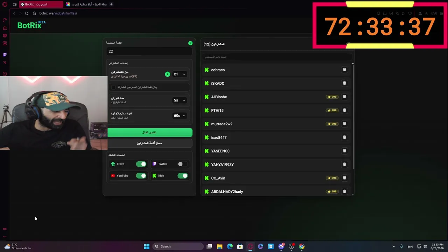Click the SUB badge on murtada2w2 row
This screenshot has width=448, height=252.
pyautogui.click(x=332, y=124)
